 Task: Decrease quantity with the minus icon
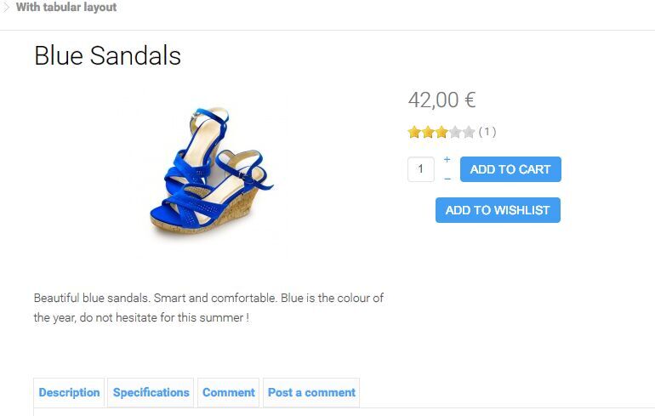447,179
